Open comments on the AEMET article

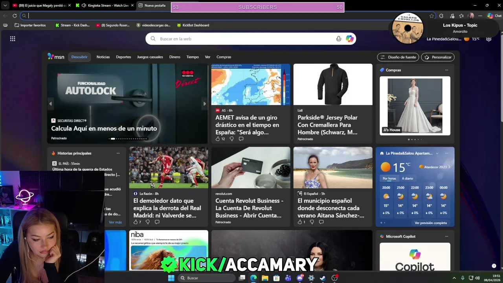pos(241,139)
